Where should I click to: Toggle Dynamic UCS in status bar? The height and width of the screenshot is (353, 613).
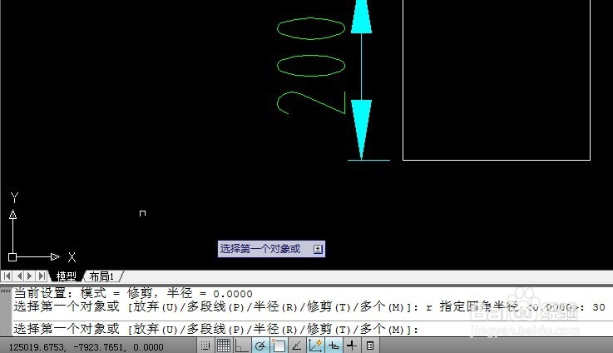(315, 346)
